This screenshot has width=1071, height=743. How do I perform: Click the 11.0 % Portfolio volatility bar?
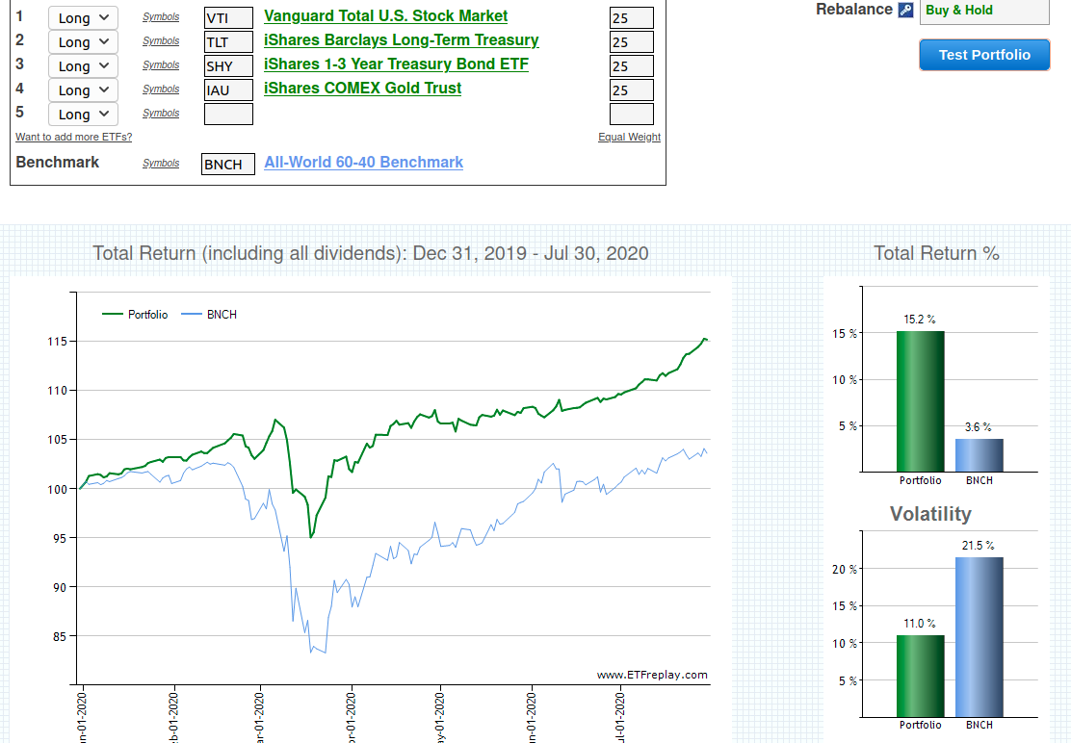[920, 677]
